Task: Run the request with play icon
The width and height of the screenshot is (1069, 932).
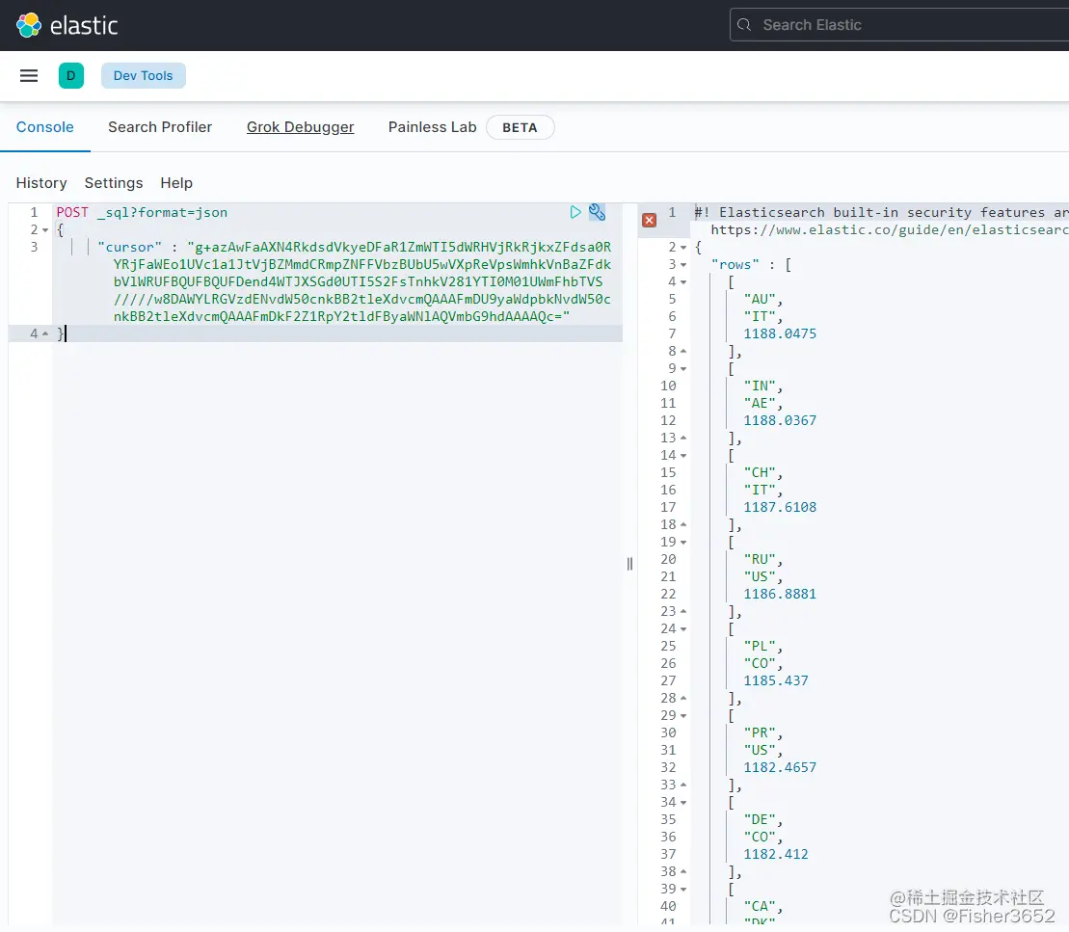Action: [575, 212]
